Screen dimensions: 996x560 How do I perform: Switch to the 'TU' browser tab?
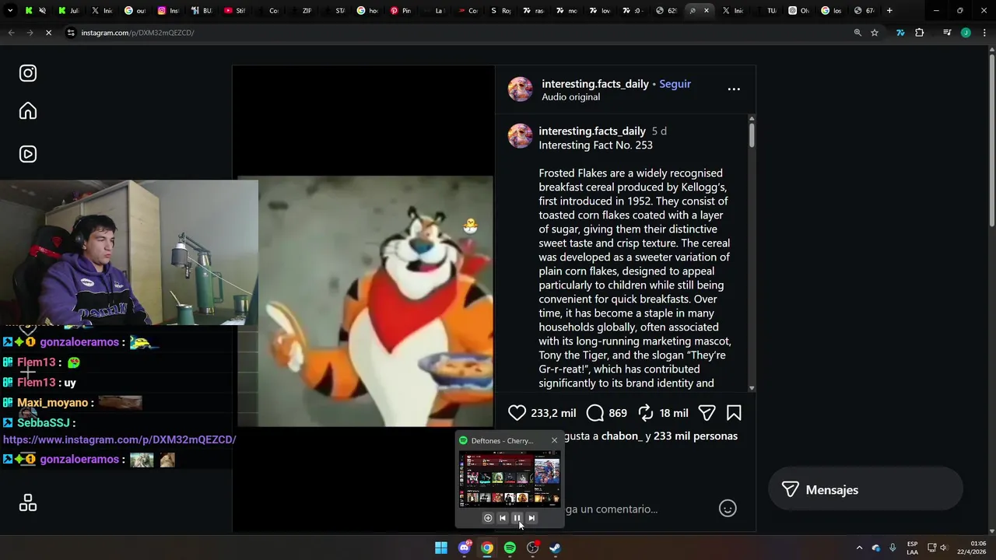(766, 11)
